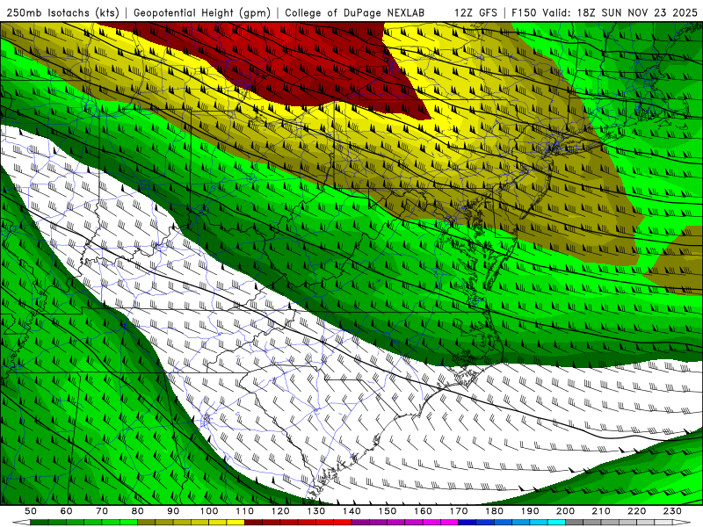The height and width of the screenshot is (527, 703).
Task: Click the '50' color scale label
Action: click(x=30, y=511)
